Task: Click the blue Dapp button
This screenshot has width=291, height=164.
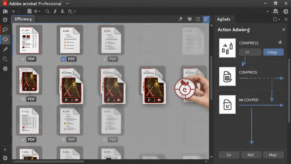Action: (x=273, y=52)
